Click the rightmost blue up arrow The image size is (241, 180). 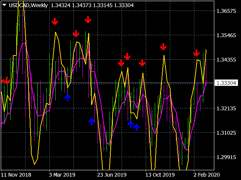click(x=137, y=127)
